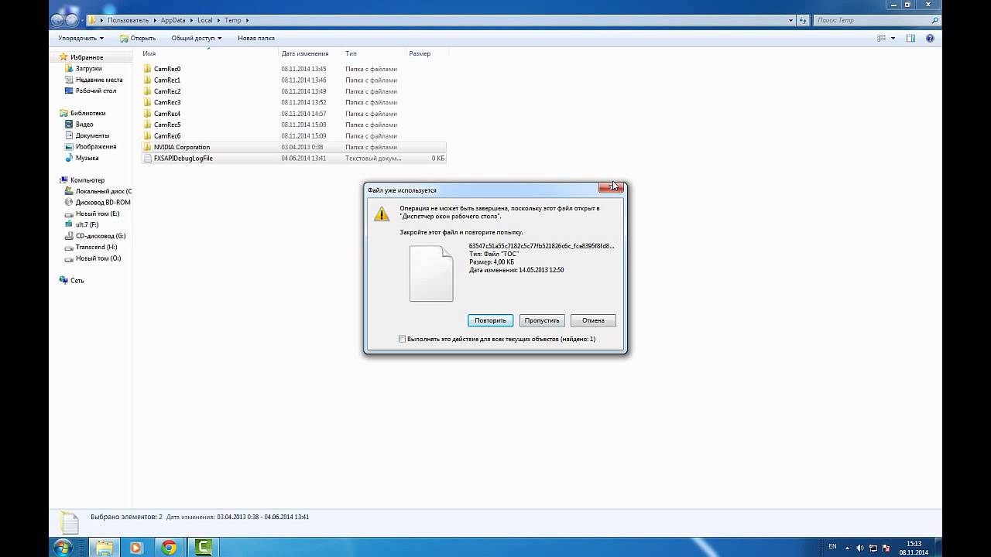
Task: Open Недавние места in the navigation pane
Action: tap(99, 80)
